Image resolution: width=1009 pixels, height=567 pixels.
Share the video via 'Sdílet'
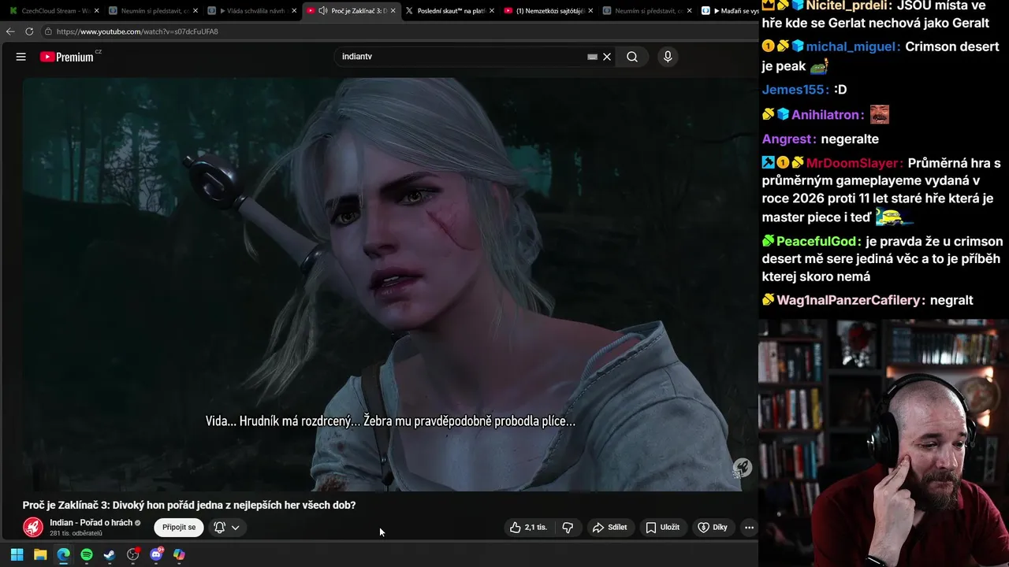[x=610, y=528]
